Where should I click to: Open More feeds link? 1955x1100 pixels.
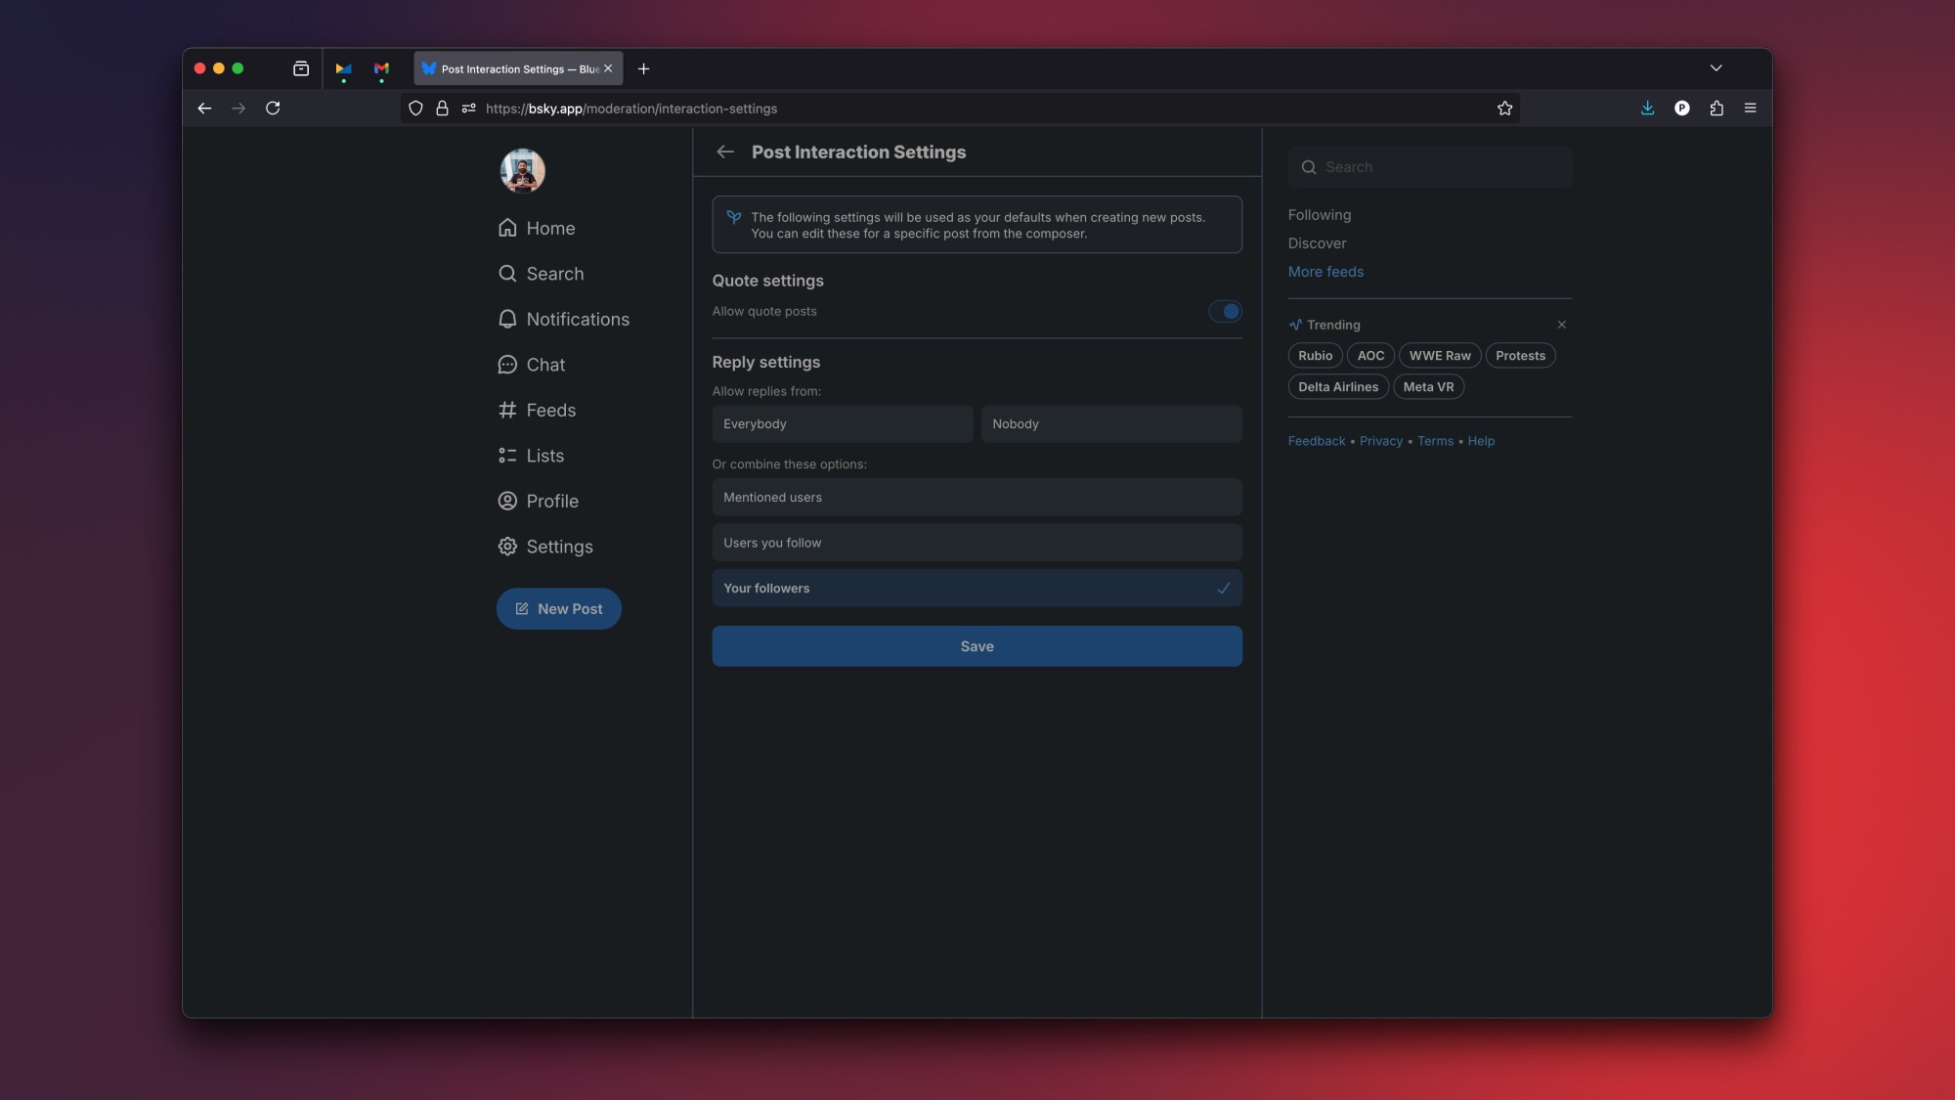[x=1325, y=272]
